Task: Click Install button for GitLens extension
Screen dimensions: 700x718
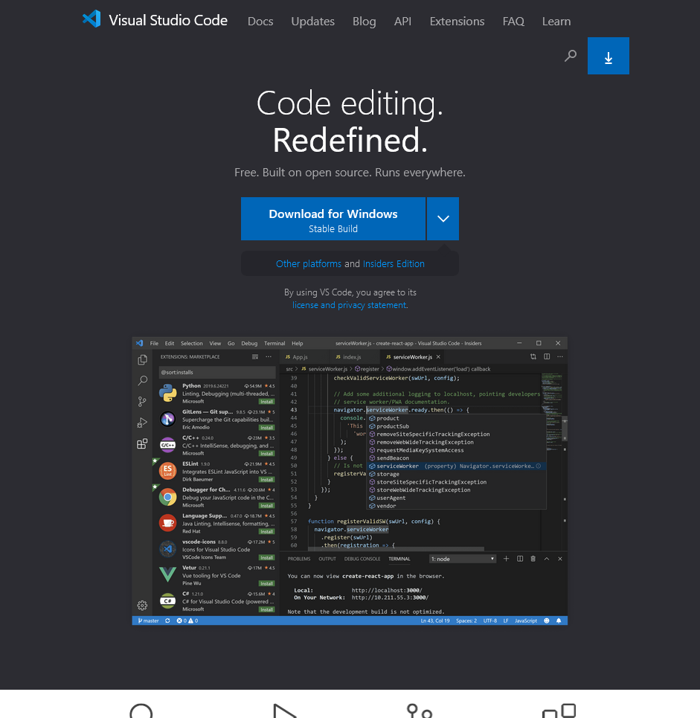Action: 266,428
